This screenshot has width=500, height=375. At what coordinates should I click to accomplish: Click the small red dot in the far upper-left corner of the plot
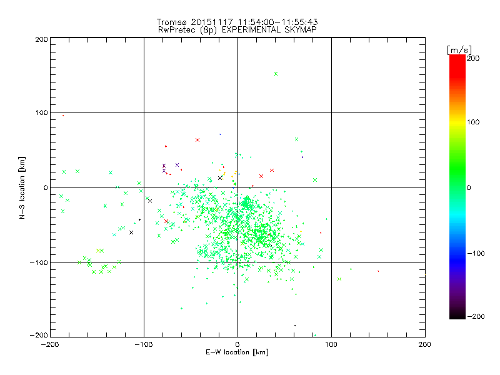tap(63, 116)
